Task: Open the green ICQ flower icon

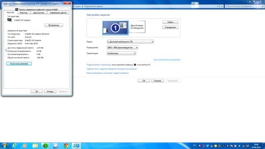Action: [46, 146]
